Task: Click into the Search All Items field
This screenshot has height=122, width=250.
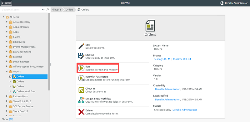Action: (22, 10)
